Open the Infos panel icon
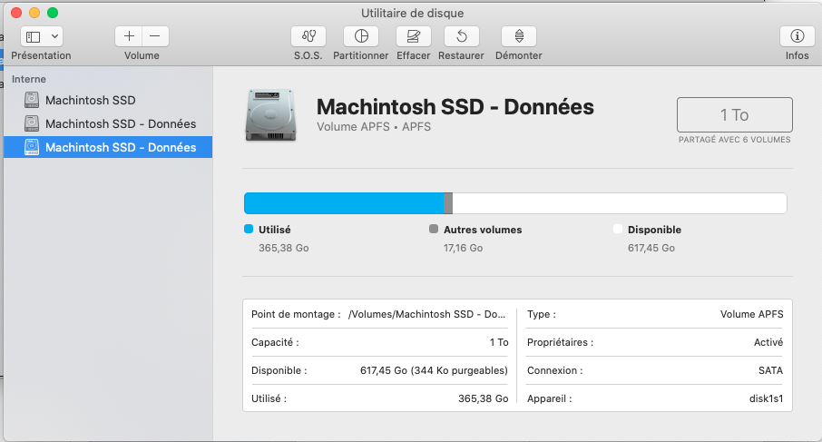Screen dimensions: 822x442 (797, 36)
